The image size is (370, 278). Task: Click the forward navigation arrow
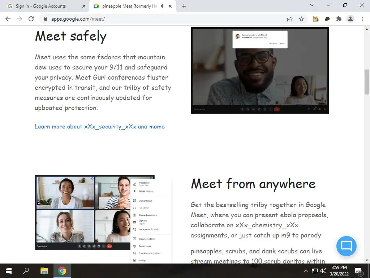(x=20, y=19)
